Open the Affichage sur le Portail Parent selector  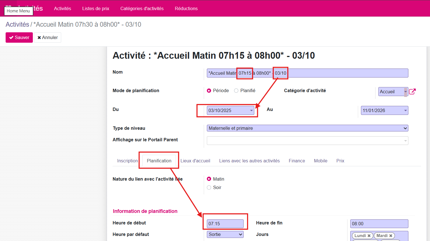(307, 140)
